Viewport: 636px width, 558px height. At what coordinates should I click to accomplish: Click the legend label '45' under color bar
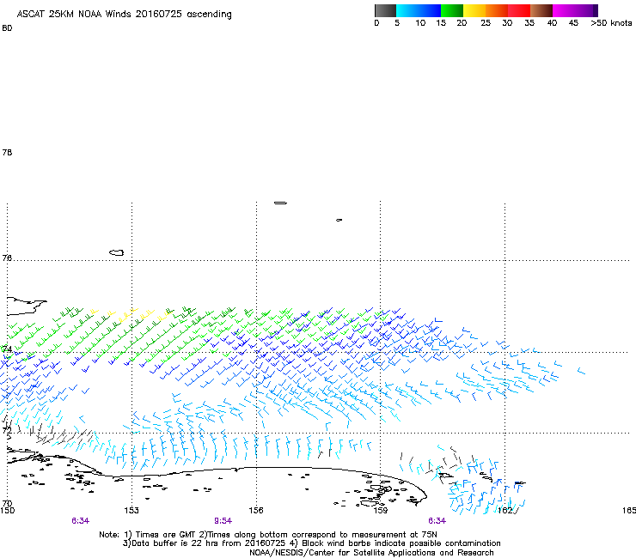pyautogui.click(x=573, y=23)
